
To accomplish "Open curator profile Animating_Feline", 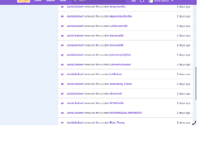I will pos(121,84).
